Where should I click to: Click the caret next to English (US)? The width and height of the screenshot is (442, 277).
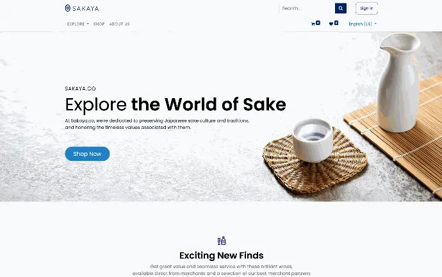coord(375,24)
